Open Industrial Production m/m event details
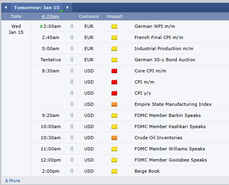 click(x=164, y=49)
